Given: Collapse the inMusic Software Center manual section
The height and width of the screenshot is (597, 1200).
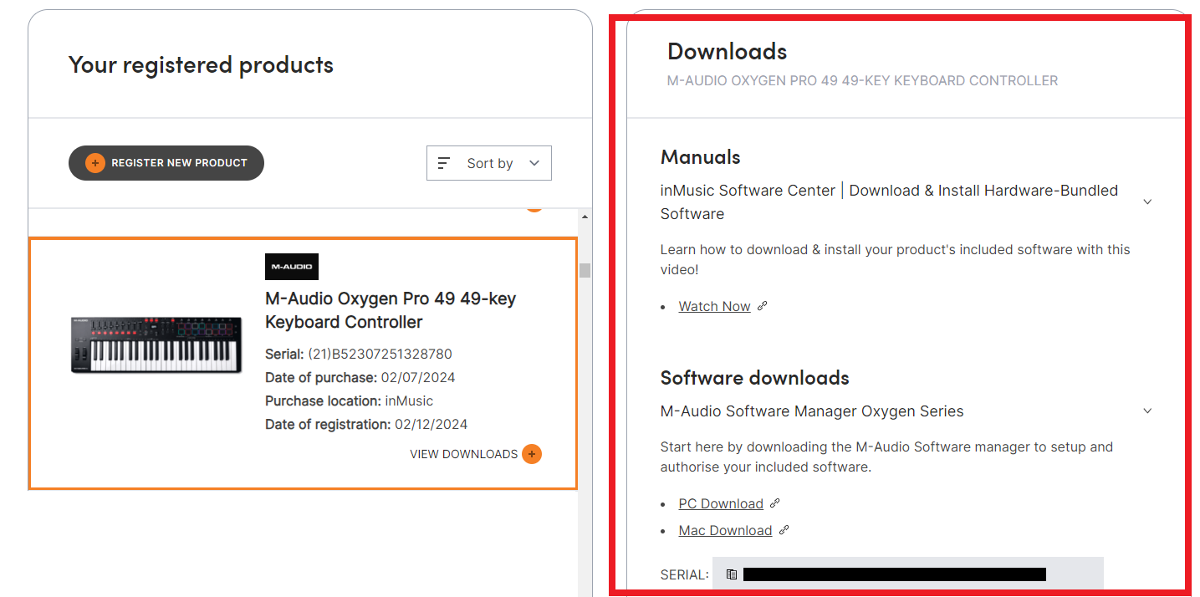Looking at the screenshot, I should [1147, 202].
